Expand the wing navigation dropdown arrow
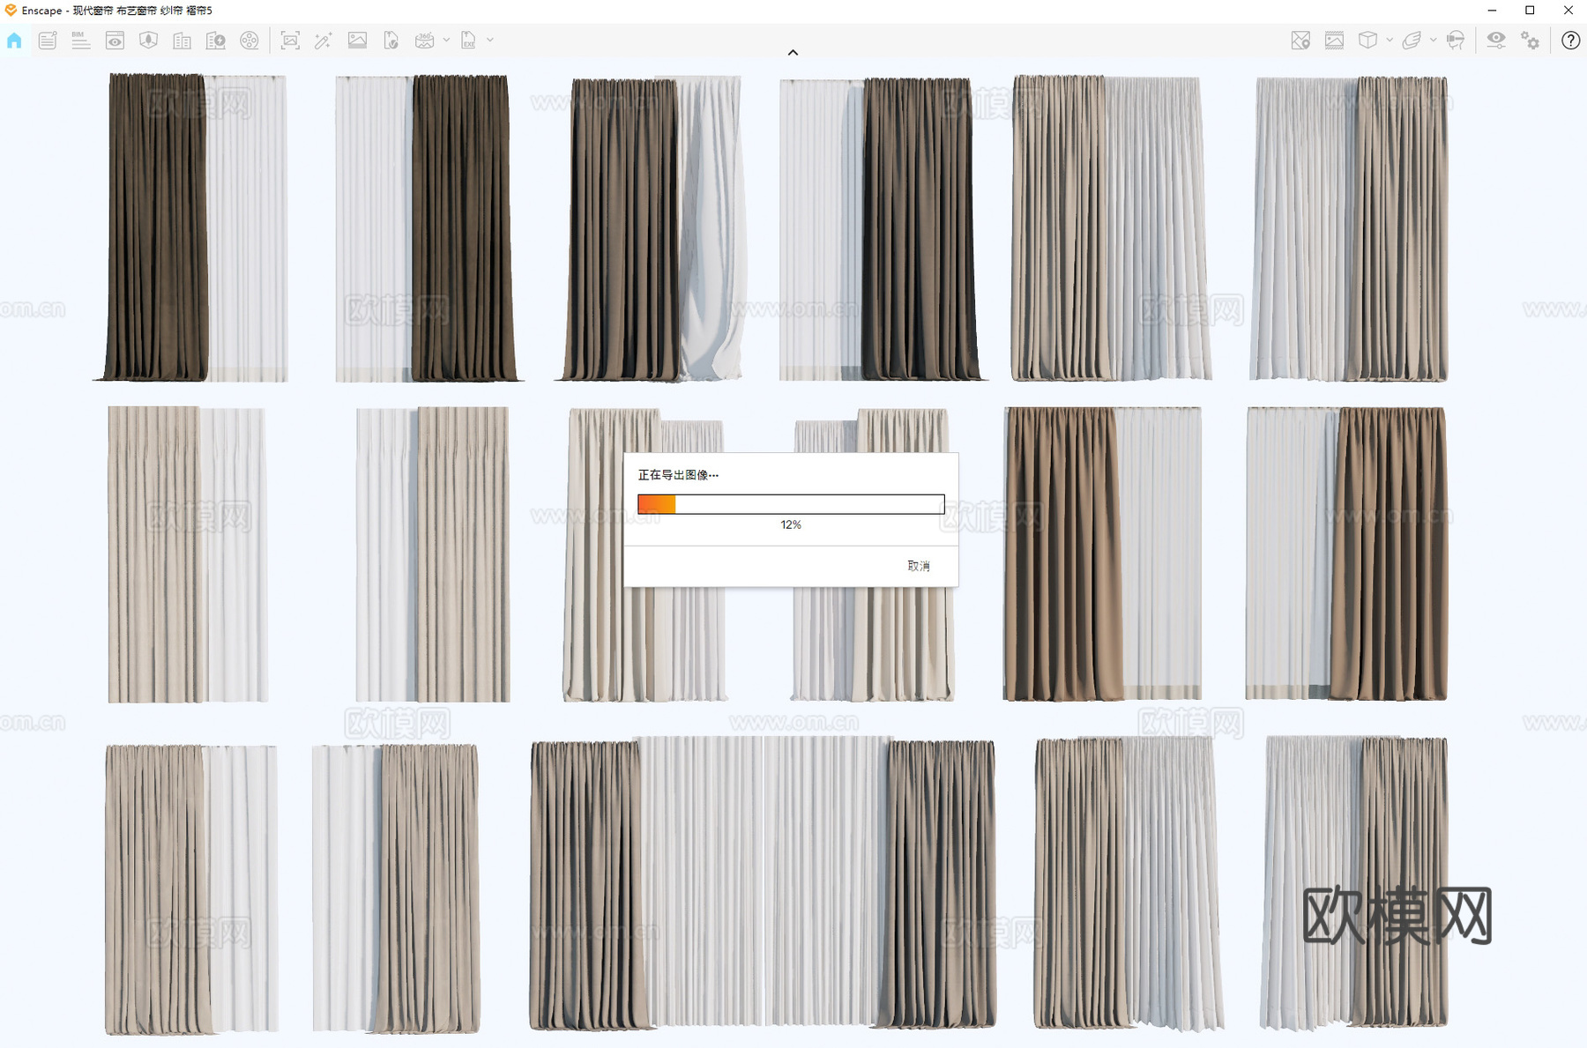Image resolution: width=1587 pixels, height=1048 pixels. (x=1433, y=41)
